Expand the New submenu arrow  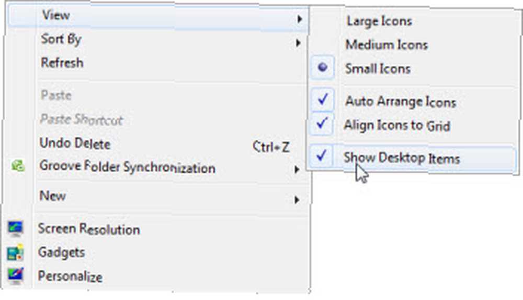pos(297,200)
